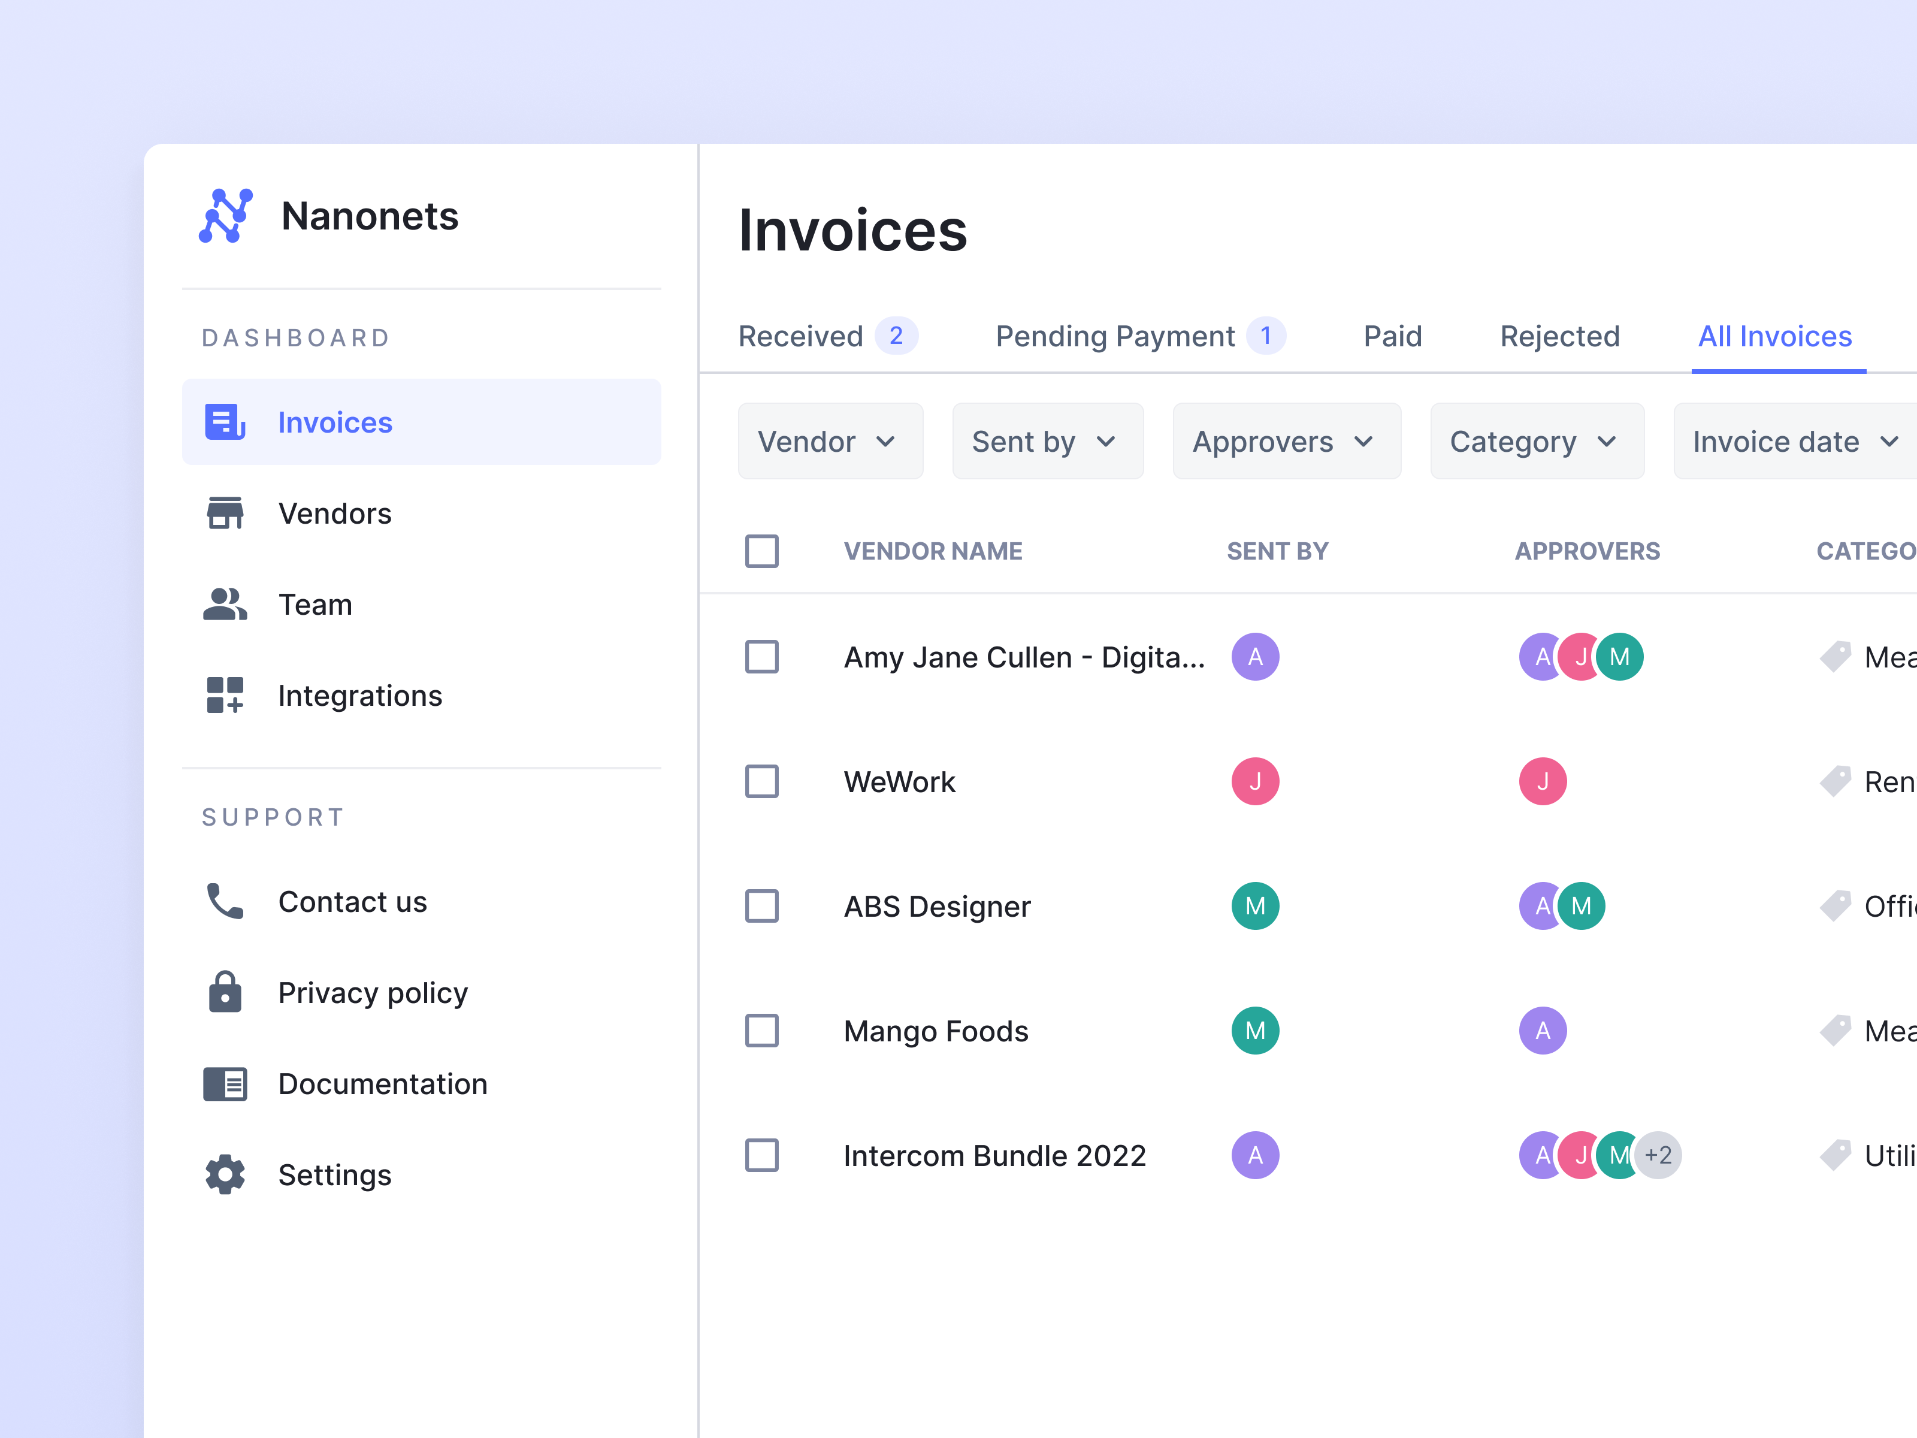Click the Documentation icon
1917x1438 pixels.
[225, 1083]
